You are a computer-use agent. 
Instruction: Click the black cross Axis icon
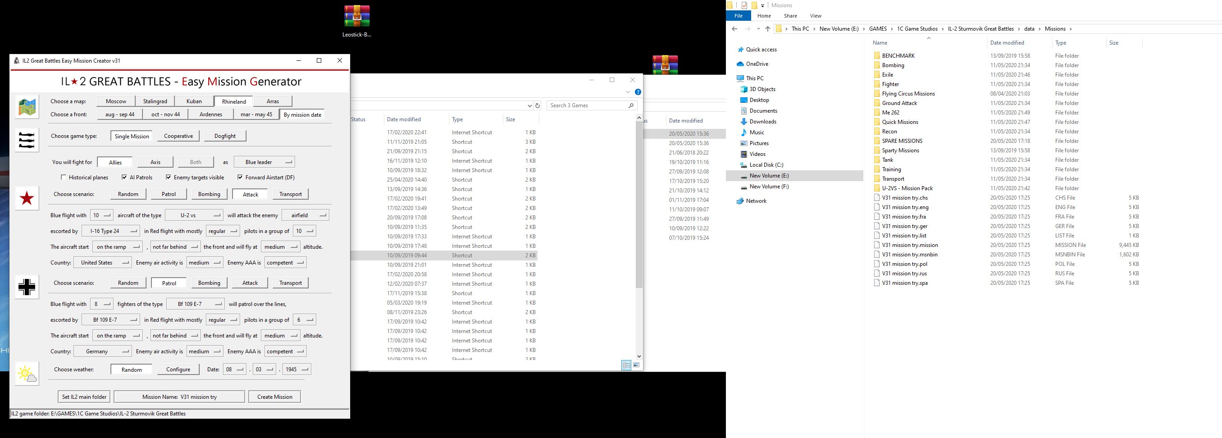27,287
